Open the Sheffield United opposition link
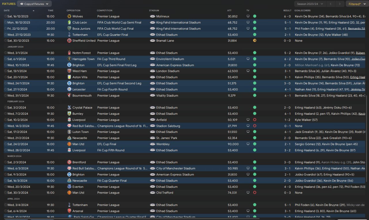369x220 pixels. pyautogui.click(x=84, y=41)
